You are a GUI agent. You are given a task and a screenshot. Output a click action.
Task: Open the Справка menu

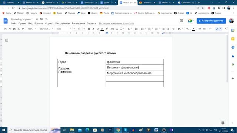coord(91,23)
